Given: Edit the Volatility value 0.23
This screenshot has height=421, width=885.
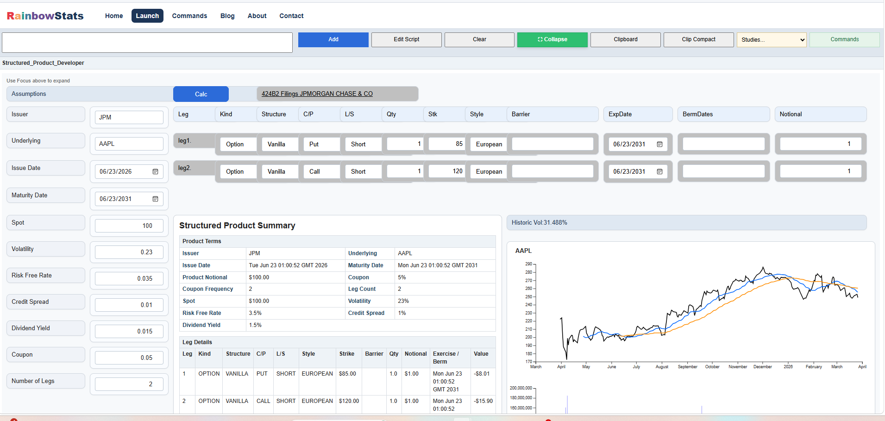Looking at the screenshot, I should tap(129, 252).
